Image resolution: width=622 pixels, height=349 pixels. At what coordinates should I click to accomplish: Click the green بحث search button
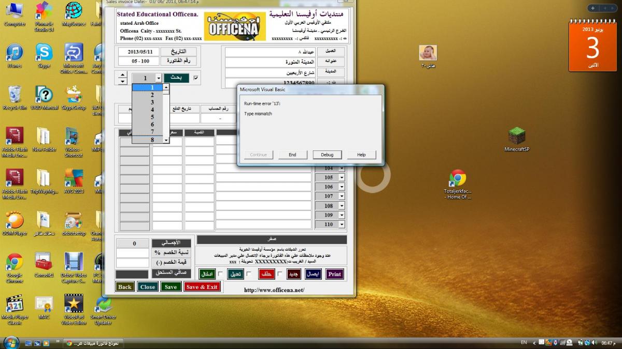point(177,78)
